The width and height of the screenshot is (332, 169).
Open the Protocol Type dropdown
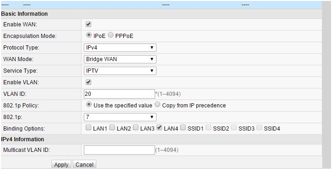(120, 48)
